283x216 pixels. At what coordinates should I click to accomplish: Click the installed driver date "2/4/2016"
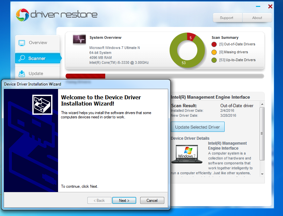(227, 110)
